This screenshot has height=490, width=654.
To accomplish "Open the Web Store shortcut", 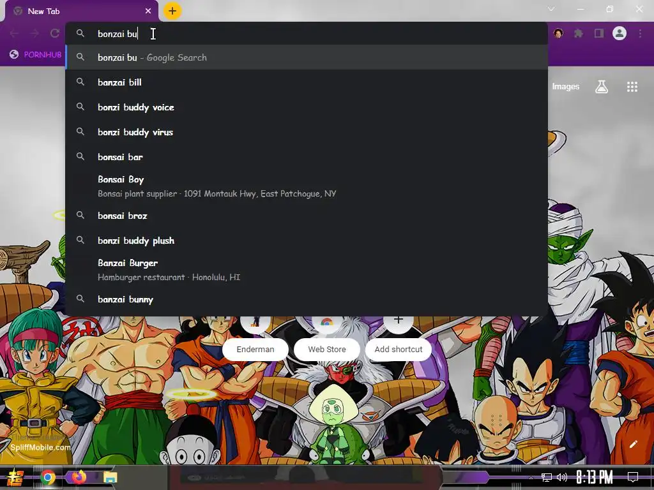I will (327, 338).
